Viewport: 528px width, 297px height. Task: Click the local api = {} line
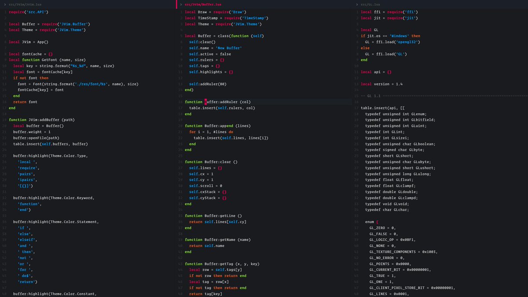pos(376,72)
